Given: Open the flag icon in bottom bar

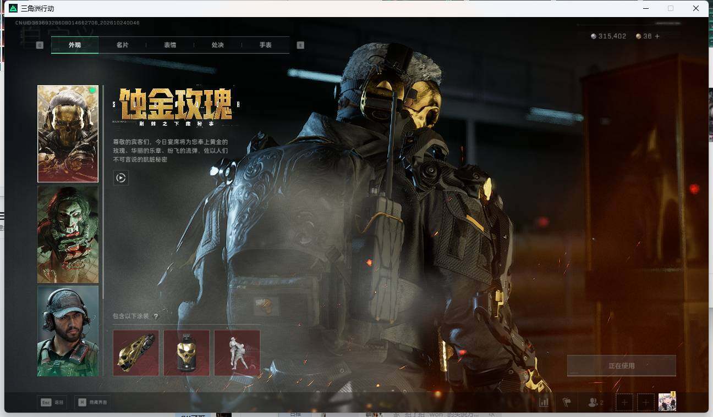Looking at the screenshot, I should tap(567, 402).
